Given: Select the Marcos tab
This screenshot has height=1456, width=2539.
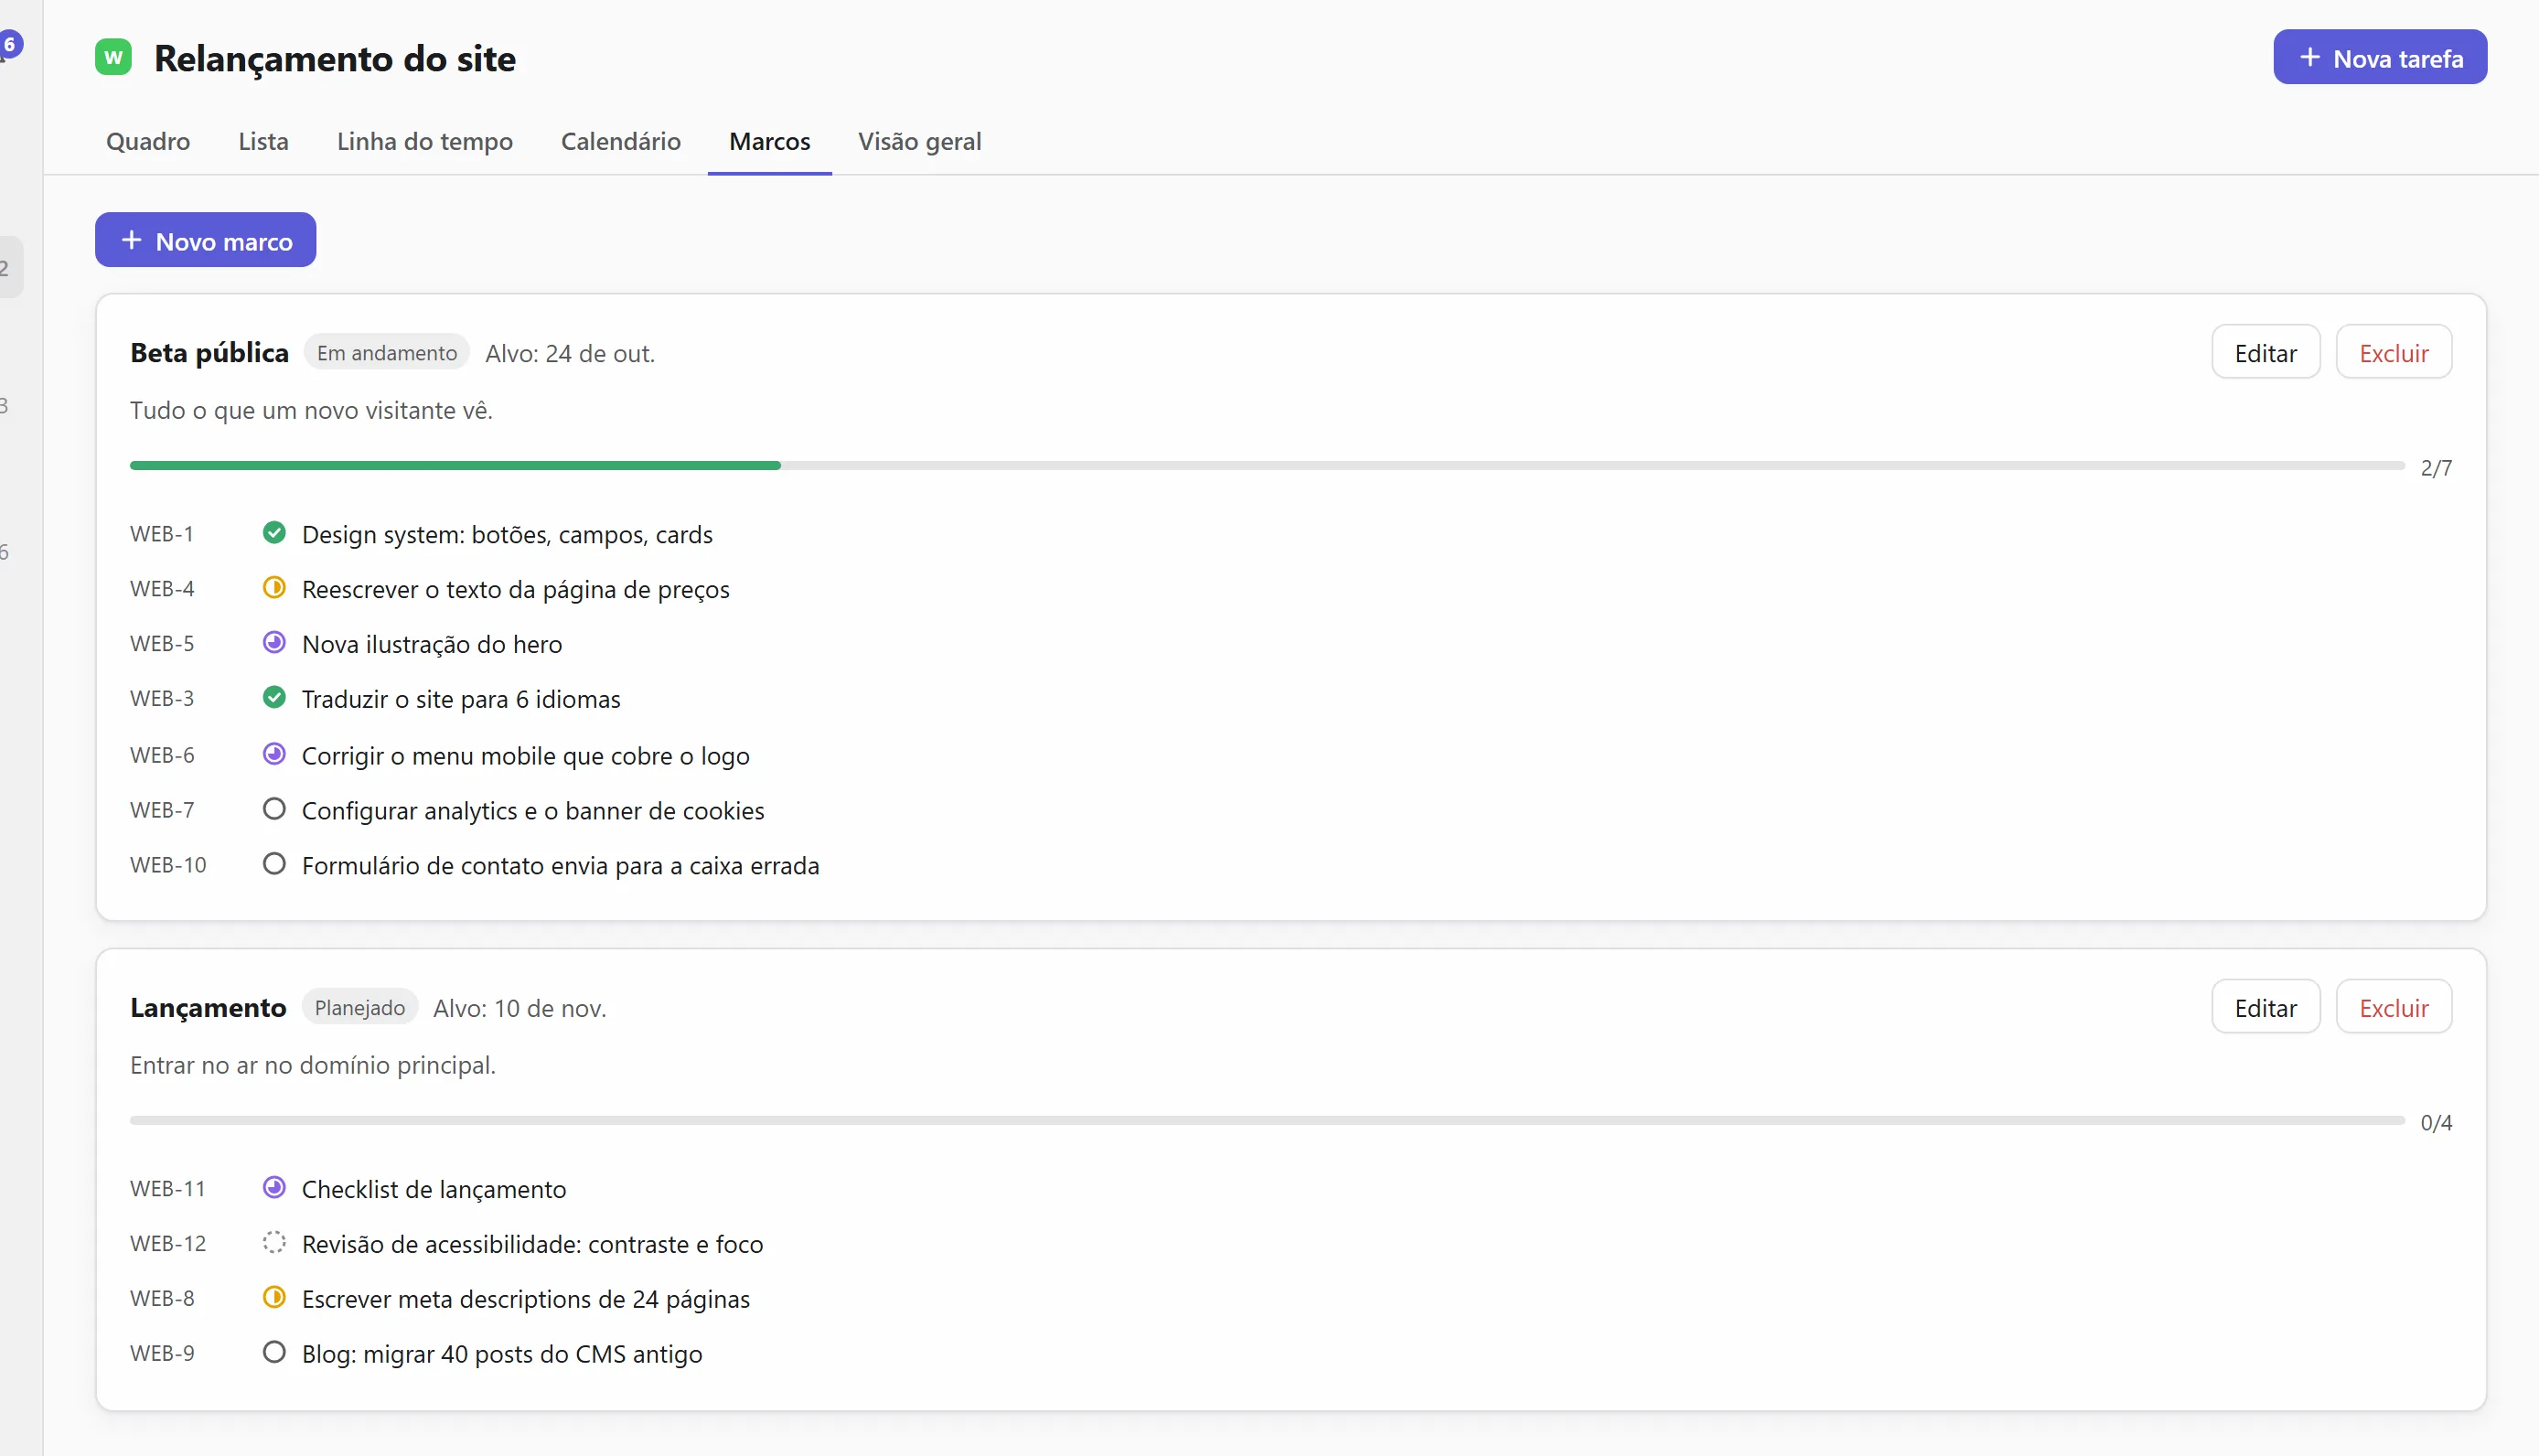Looking at the screenshot, I should (x=770, y=141).
